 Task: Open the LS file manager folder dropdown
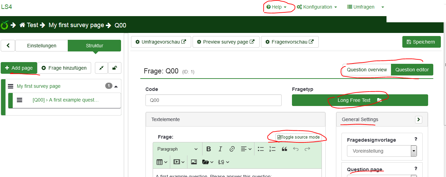(208, 162)
